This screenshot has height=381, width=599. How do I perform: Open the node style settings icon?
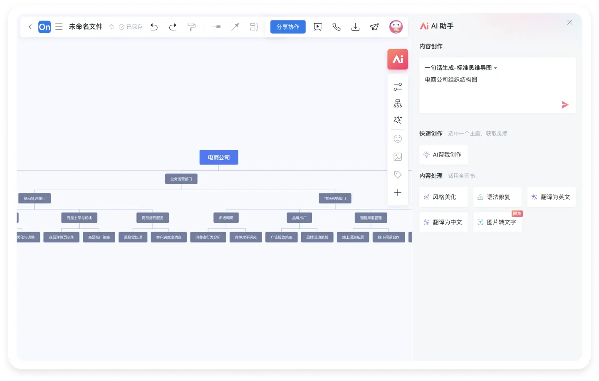tap(398, 87)
